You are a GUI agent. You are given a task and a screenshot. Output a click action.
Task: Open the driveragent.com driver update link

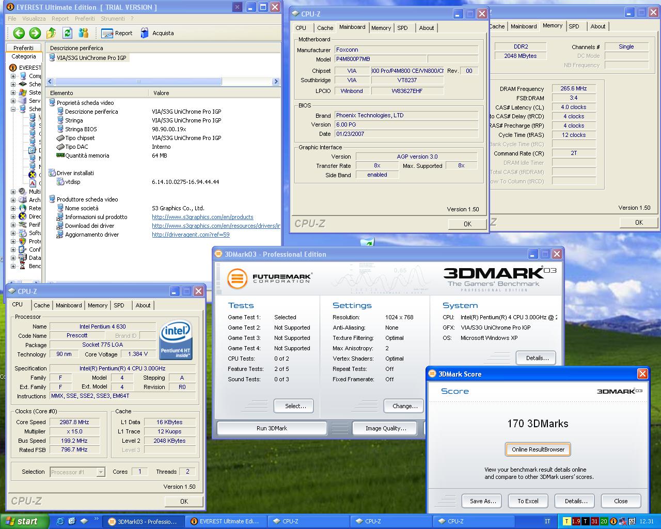click(191, 235)
